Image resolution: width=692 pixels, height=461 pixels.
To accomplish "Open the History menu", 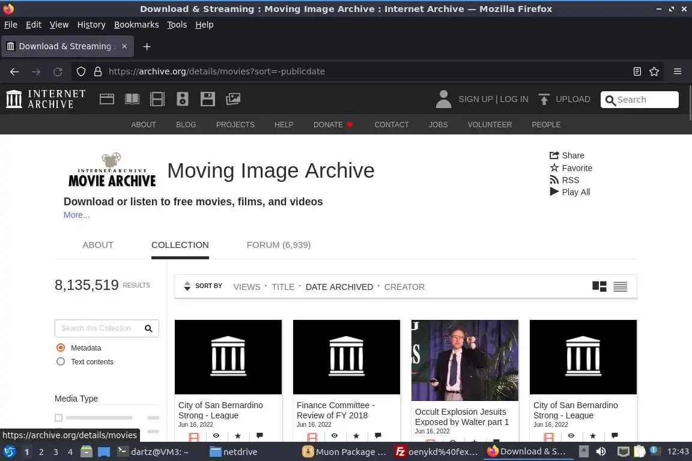I will pos(91,25).
